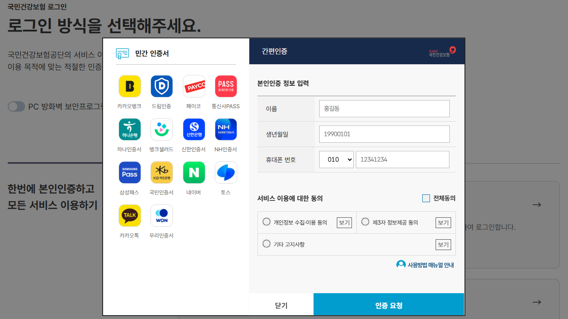Choose the KB 국민인증서 icon
This screenshot has width=568, height=319.
tap(162, 172)
